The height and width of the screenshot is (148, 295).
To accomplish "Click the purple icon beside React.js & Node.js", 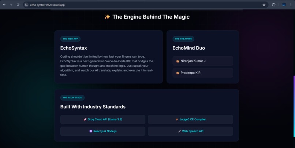I will (91, 131).
